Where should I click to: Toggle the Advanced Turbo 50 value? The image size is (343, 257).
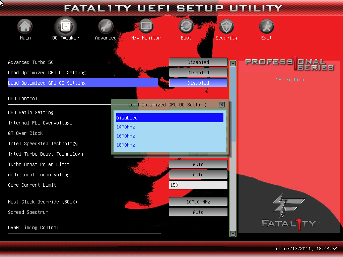tap(198, 62)
